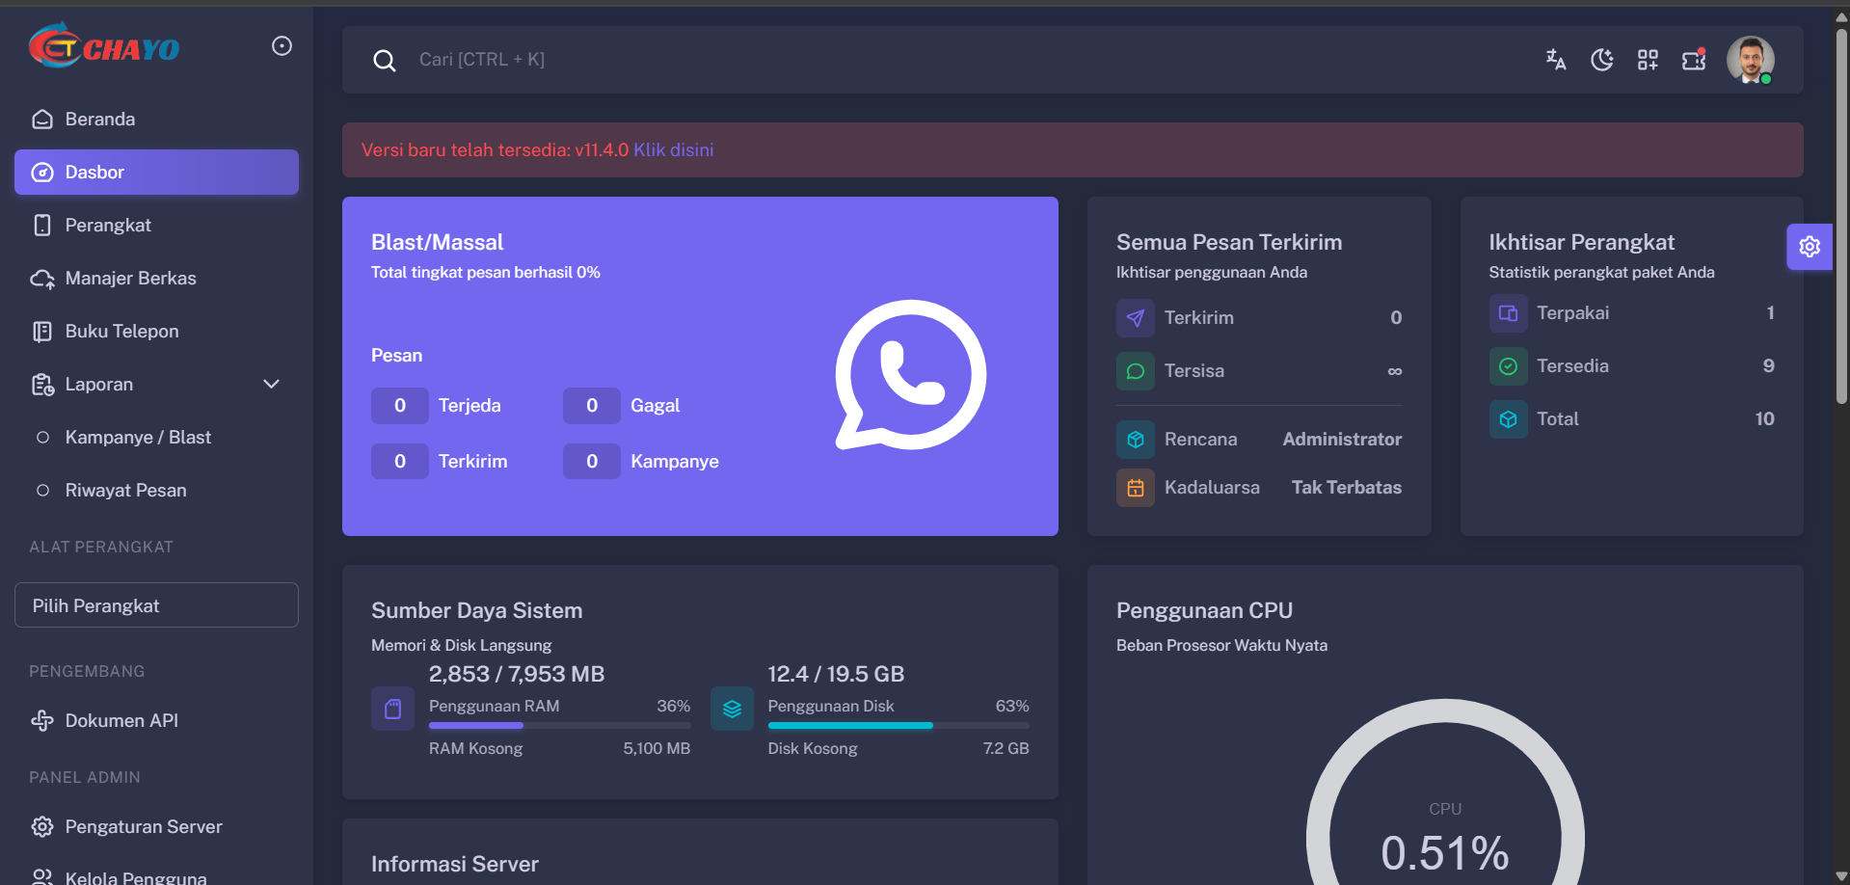Select Kampanye / Blast menu item
The height and width of the screenshot is (885, 1850).
click(138, 438)
